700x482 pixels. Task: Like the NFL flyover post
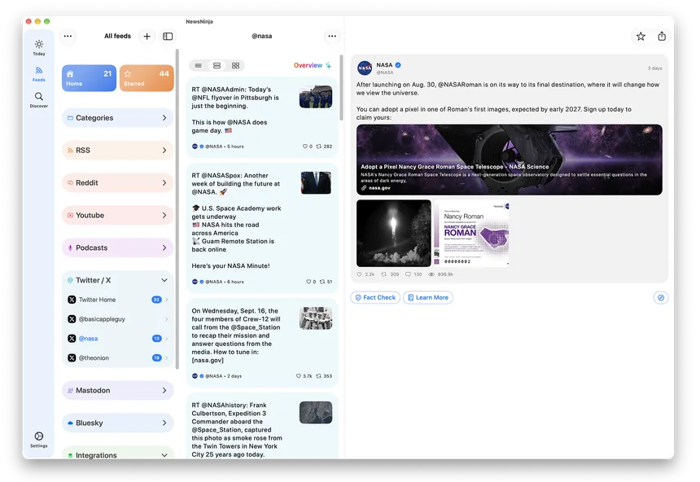tap(308, 147)
